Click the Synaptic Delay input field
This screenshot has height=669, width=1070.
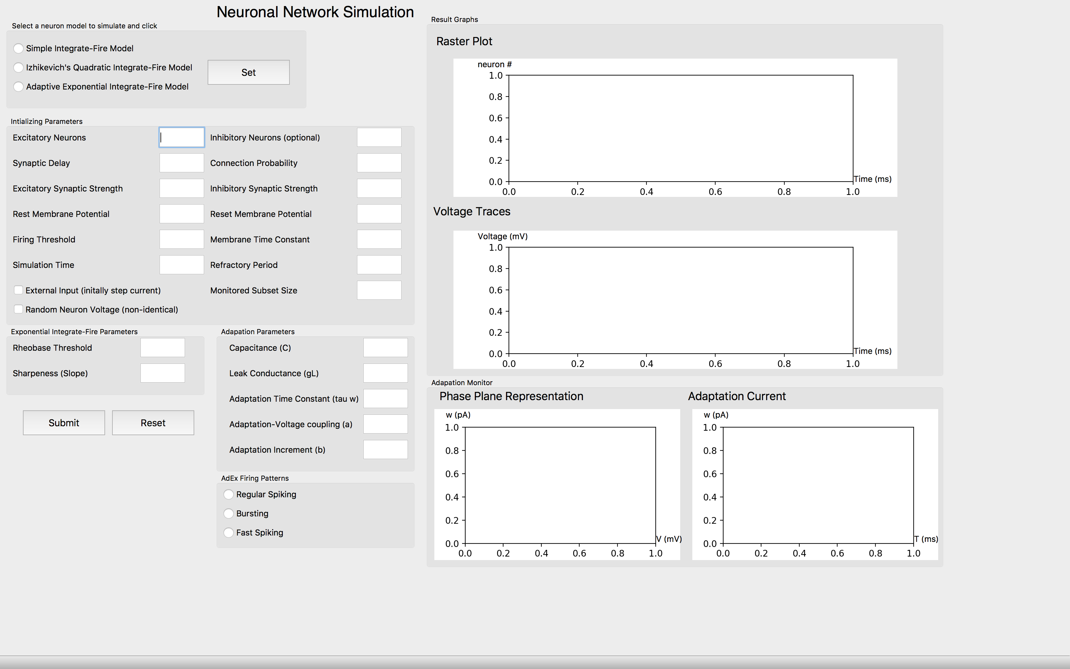tap(182, 163)
